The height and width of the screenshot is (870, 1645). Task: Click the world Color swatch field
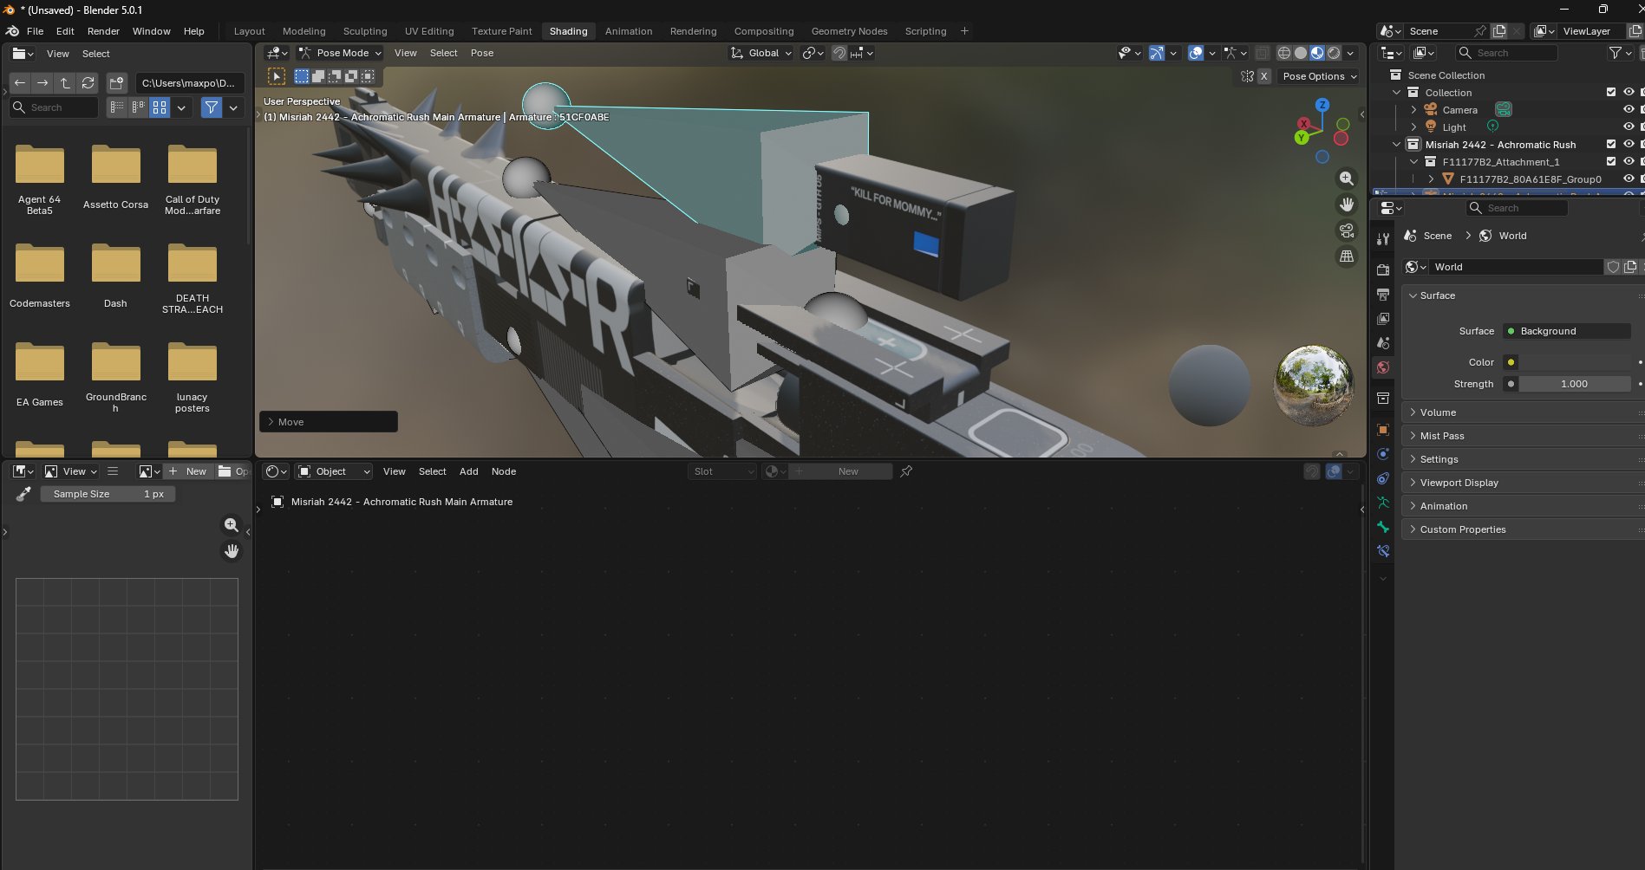click(1574, 362)
